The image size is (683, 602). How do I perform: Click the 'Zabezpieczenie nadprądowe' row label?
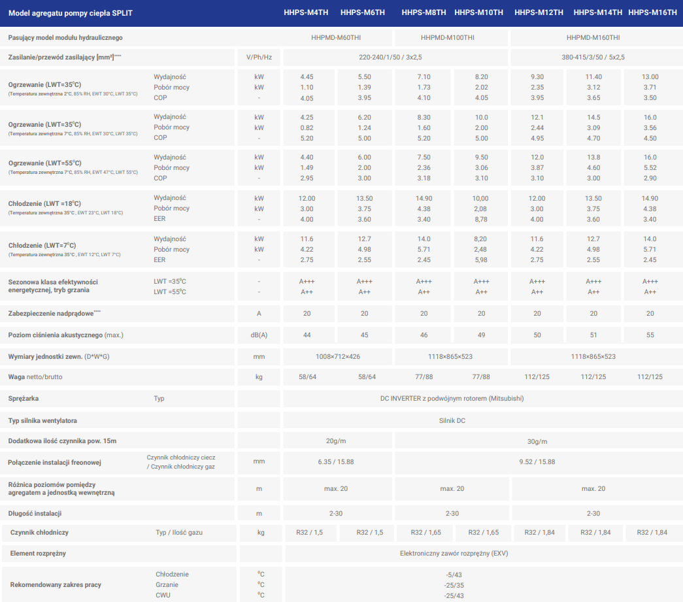[54, 313]
